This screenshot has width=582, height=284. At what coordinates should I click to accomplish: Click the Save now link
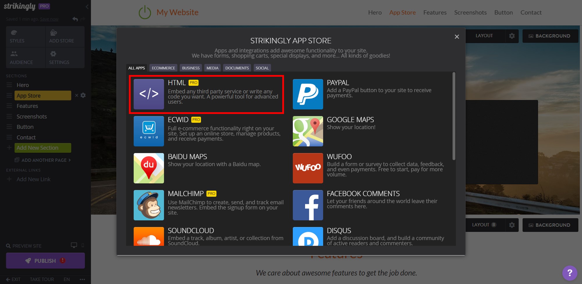[x=49, y=19]
